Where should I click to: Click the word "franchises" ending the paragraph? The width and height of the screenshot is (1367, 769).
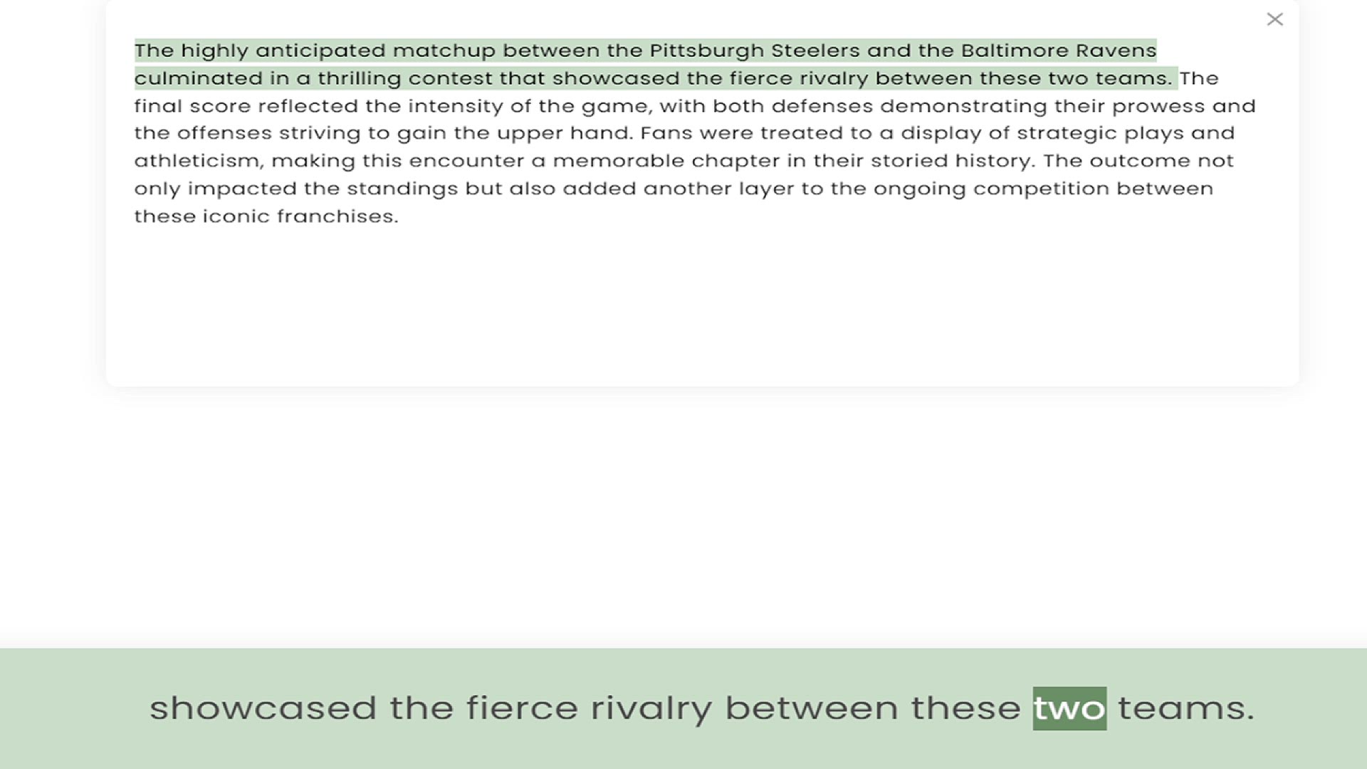[x=337, y=216]
